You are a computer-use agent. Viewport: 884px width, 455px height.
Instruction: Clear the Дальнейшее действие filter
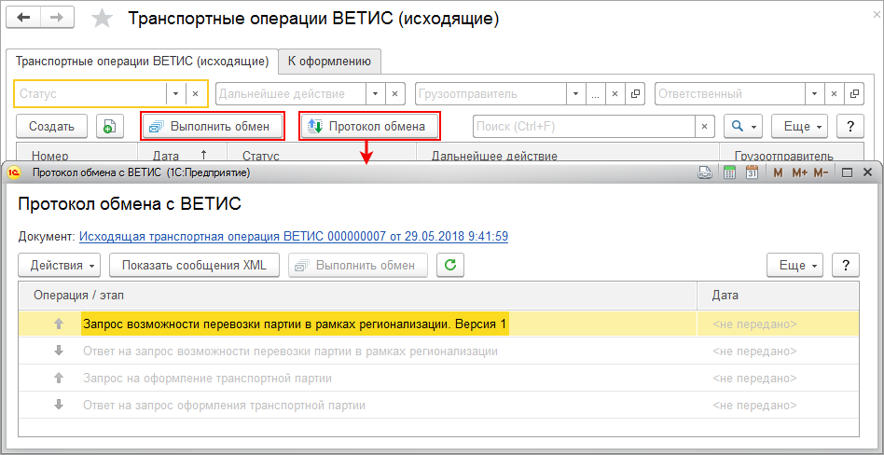pyautogui.click(x=395, y=94)
